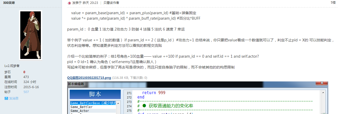Click the 507 posts count link
This screenshot has height=114, width=339.
[x=26, y=92]
